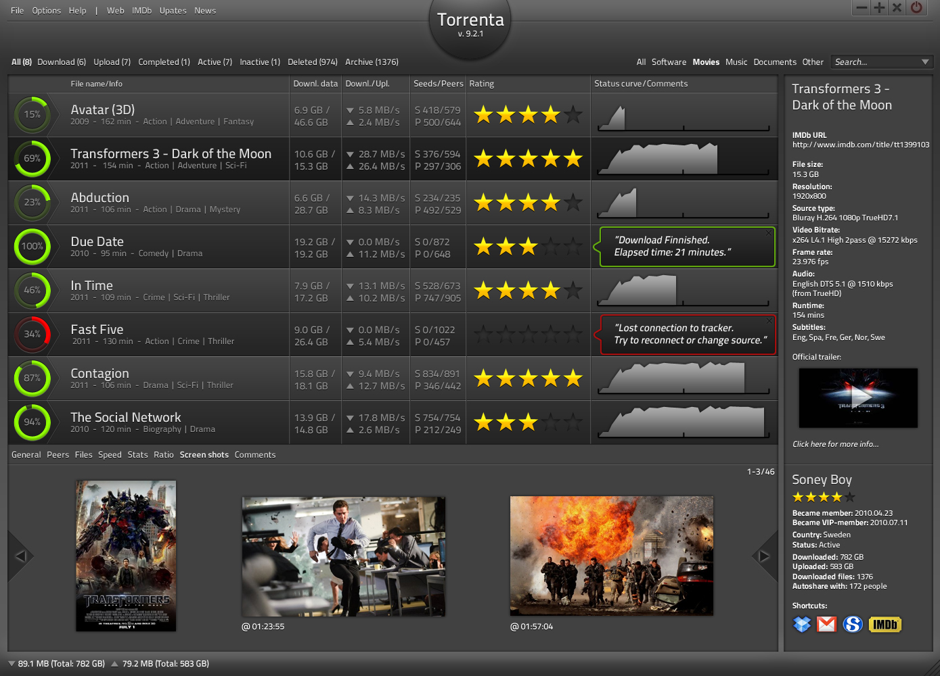Image resolution: width=940 pixels, height=676 pixels.
Task: Show next screenshots with right arrow
Action: click(765, 556)
